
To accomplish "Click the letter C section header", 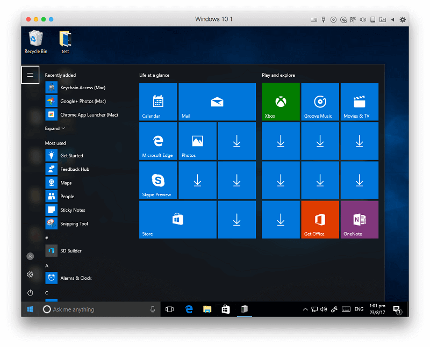I will [47, 293].
